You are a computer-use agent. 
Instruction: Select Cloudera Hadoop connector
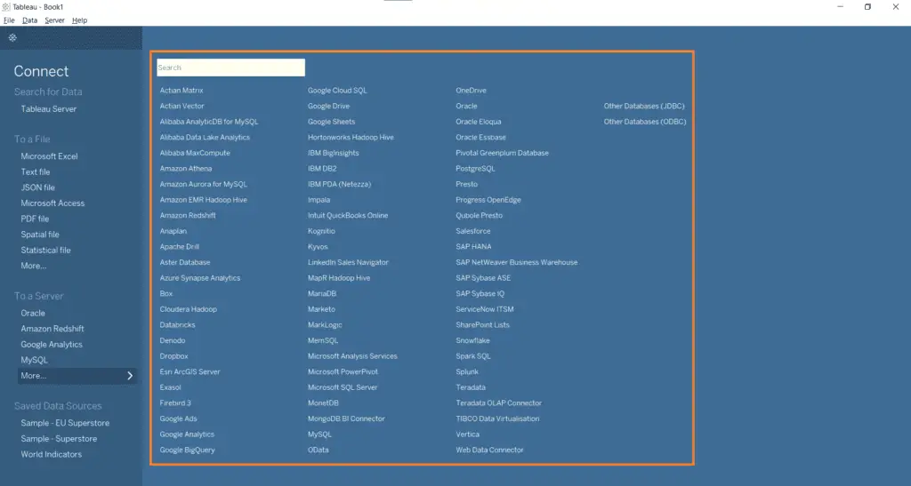[189, 310]
